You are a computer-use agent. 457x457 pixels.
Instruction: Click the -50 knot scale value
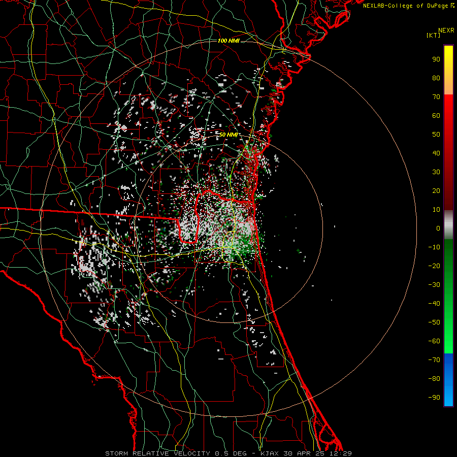coord(434,322)
